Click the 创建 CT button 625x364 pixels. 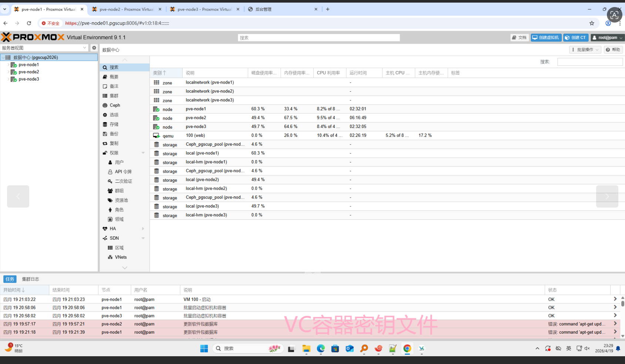(x=576, y=37)
